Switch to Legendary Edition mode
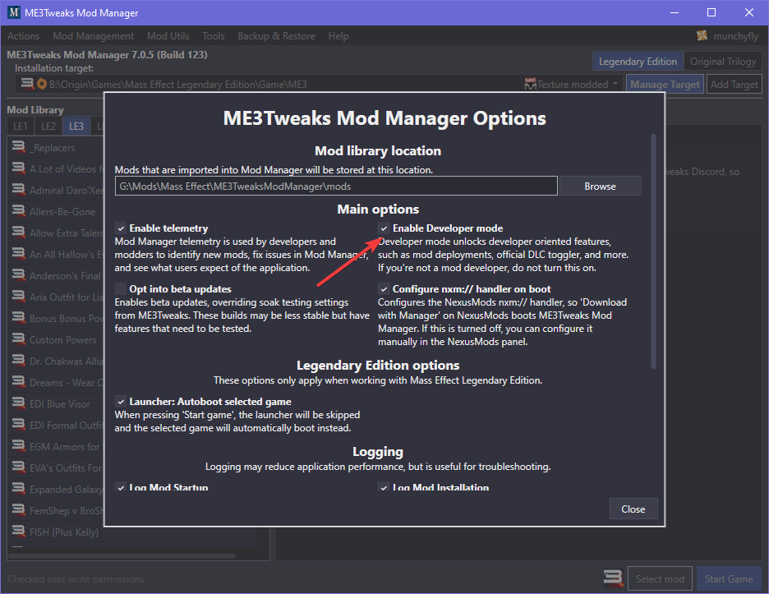This screenshot has height=594, width=769. (x=638, y=62)
